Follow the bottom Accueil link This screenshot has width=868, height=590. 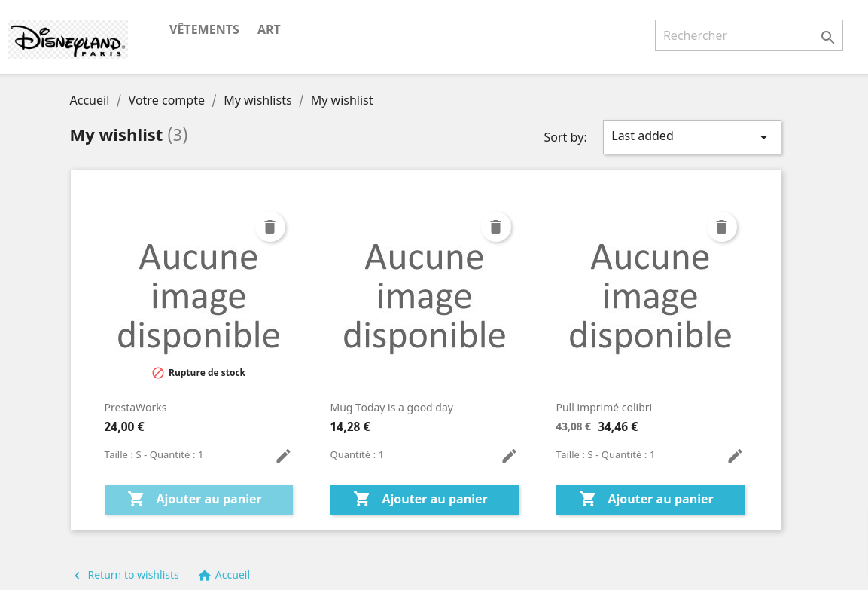[x=232, y=575]
